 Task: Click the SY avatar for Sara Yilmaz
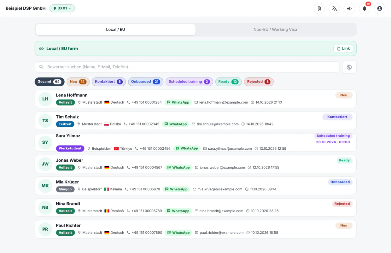(x=45, y=142)
